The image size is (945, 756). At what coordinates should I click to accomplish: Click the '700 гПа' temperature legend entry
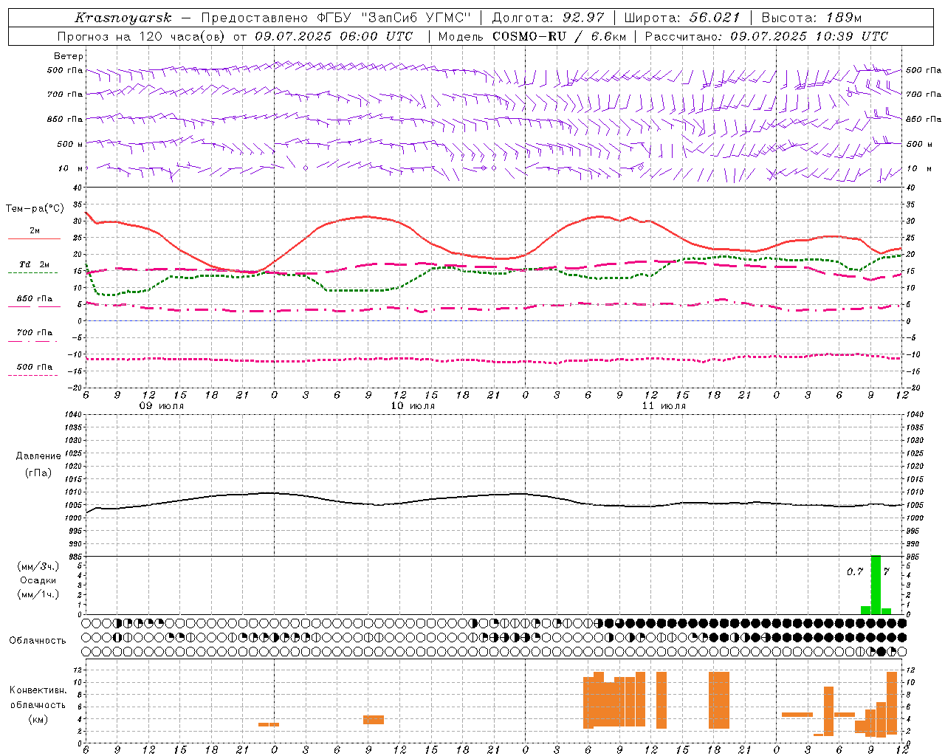(35, 333)
